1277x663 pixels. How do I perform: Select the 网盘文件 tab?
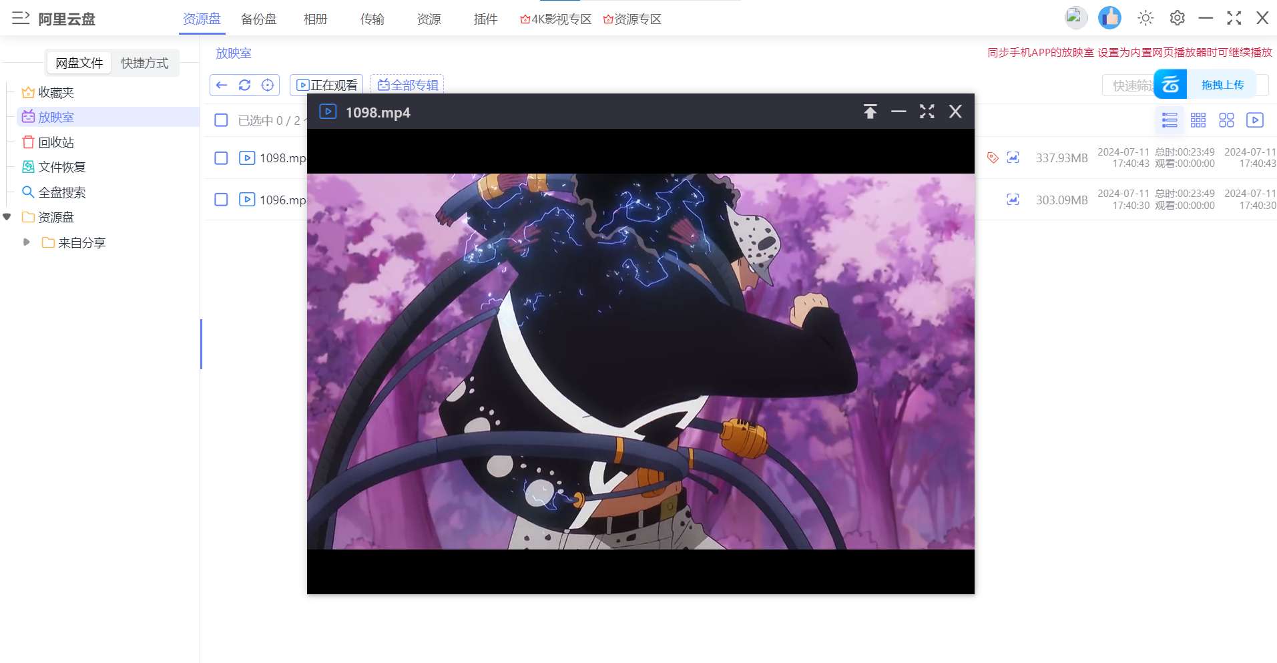[79, 63]
